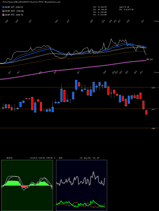Select the DOW ST: 150.81 legend text
Image resolution: width=159 pixels, height=211 pixels.
[14, 7]
